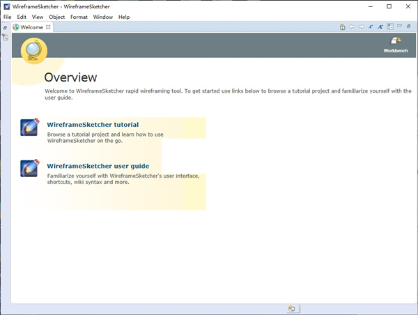Close the Welcome tab
The width and height of the screenshot is (418, 315).
48,27
